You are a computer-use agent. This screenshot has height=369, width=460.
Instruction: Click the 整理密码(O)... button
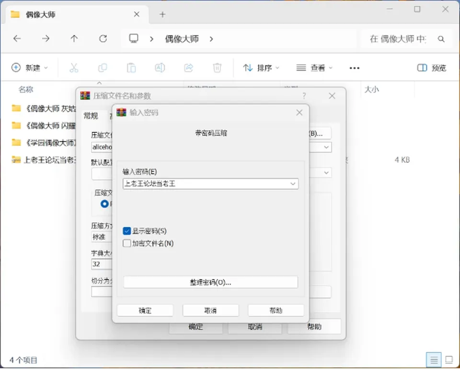211,282
